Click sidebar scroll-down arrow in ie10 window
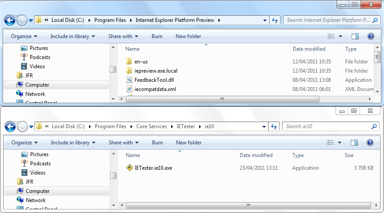Viewport: 384px width, 213px height. (x=114, y=206)
